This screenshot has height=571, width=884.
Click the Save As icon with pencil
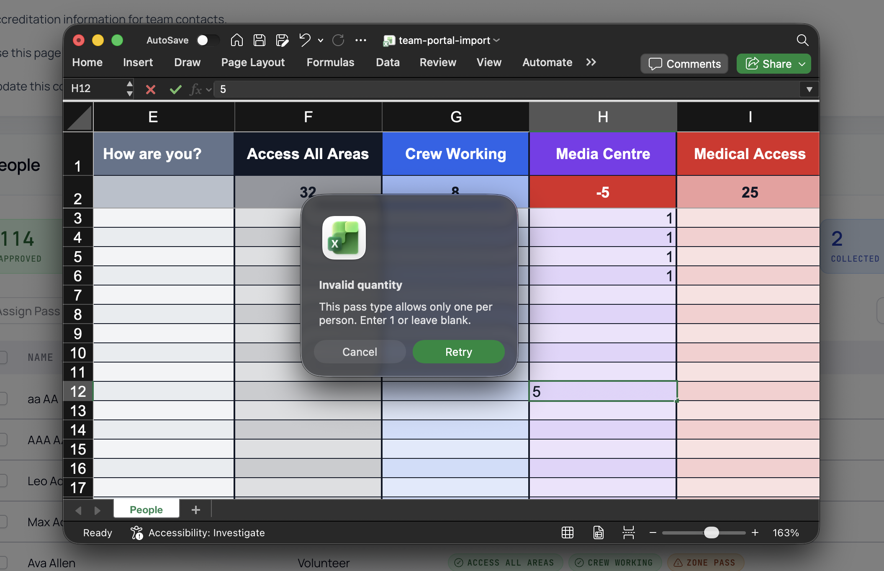[282, 40]
